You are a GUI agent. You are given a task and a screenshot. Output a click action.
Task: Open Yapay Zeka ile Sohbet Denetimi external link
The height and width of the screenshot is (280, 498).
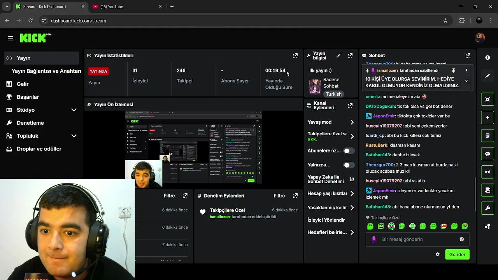tap(352, 179)
